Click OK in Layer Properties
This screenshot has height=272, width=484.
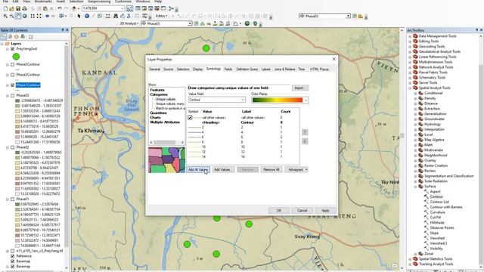(279, 210)
